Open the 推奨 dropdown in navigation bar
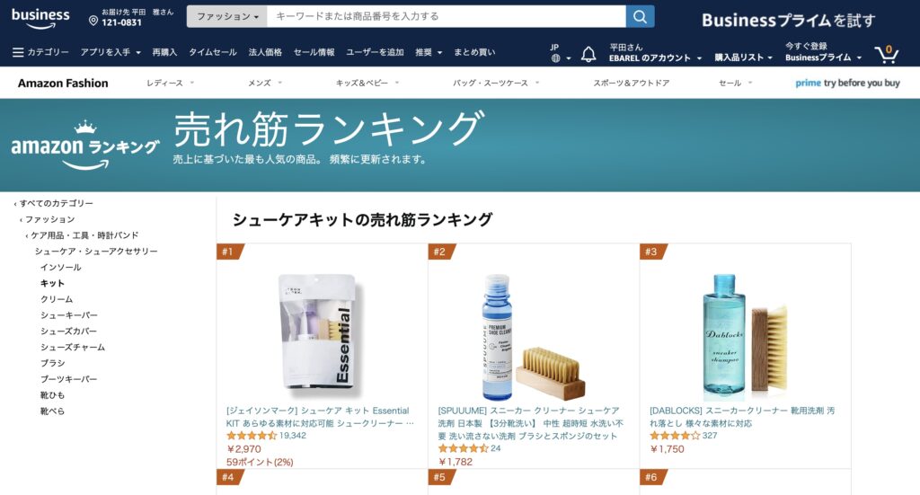This screenshot has height=495, width=920. (429, 52)
